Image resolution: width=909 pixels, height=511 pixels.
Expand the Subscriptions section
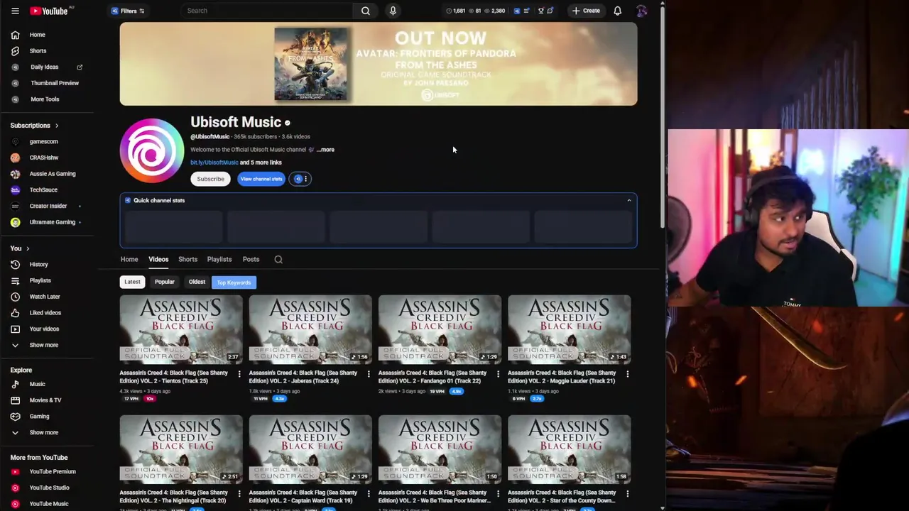[x=34, y=126]
